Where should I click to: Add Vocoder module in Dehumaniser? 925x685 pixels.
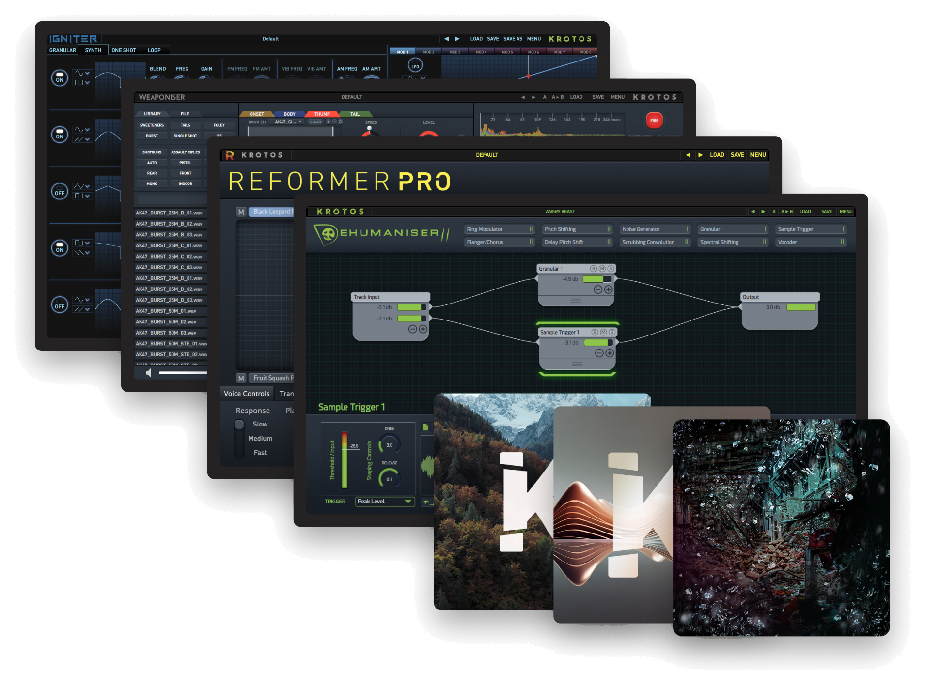pyautogui.click(x=810, y=242)
